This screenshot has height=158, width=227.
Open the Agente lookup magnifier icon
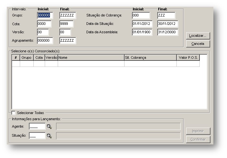pyautogui.click(x=49, y=127)
